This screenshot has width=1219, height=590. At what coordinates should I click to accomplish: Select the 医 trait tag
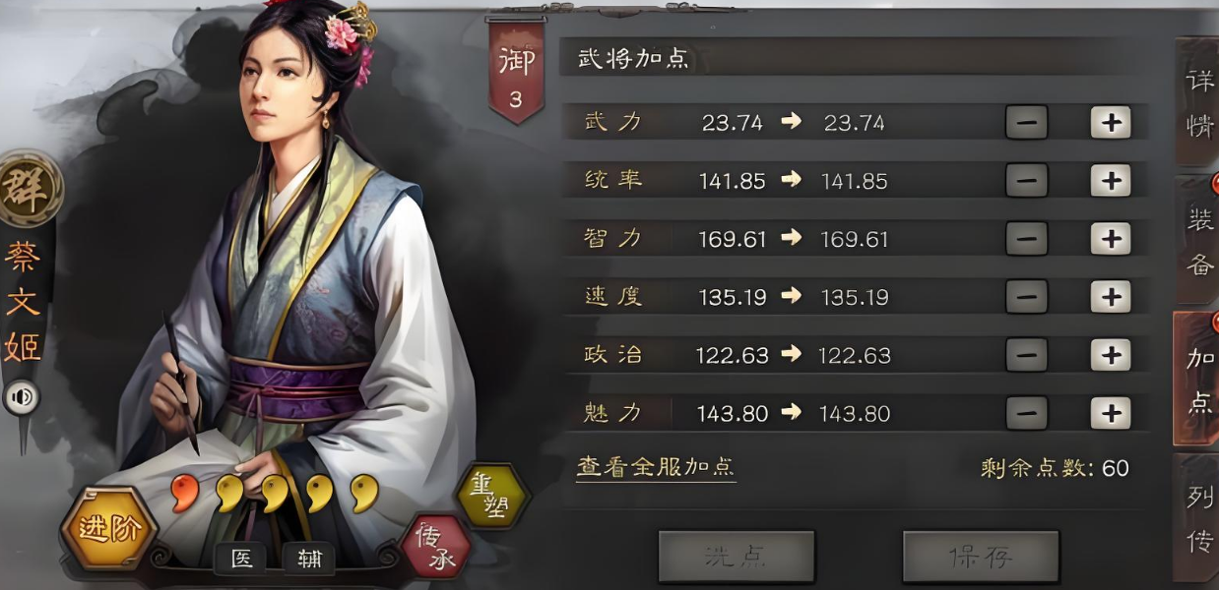pyautogui.click(x=242, y=559)
